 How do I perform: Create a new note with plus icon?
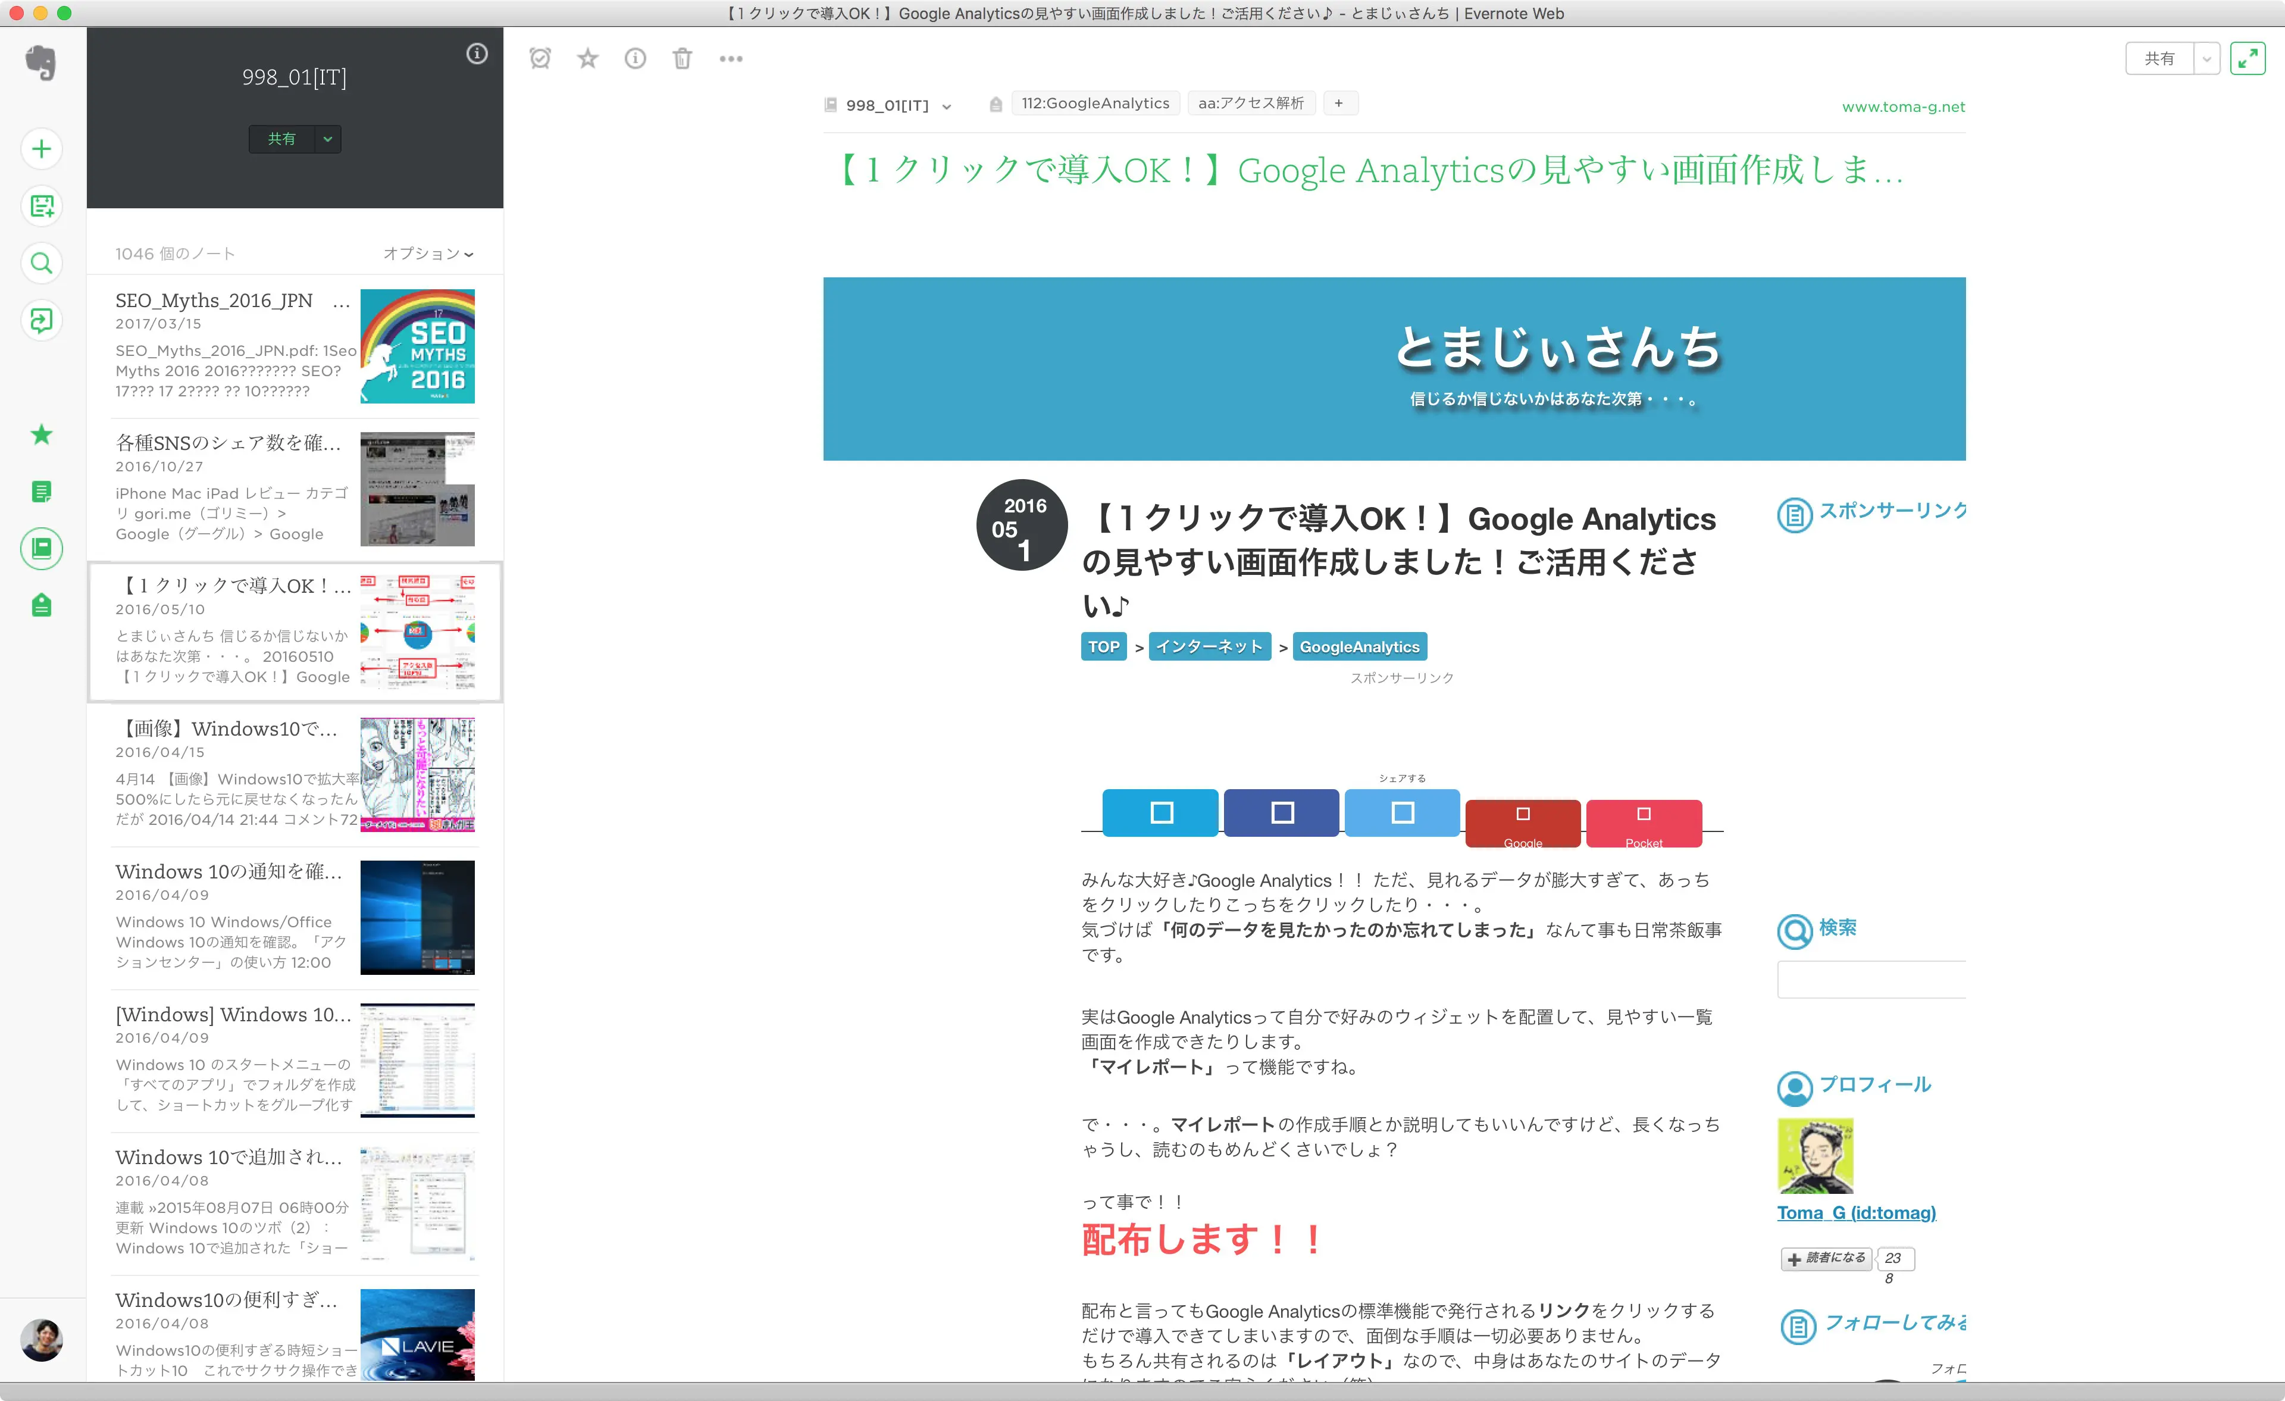pos(42,148)
